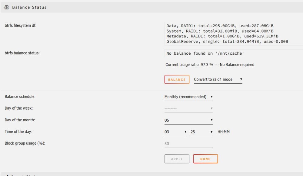Open the hour dropdown showing 03
Image resolution: width=303 pixels, height=176 pixels.
(x=175, y=132)
